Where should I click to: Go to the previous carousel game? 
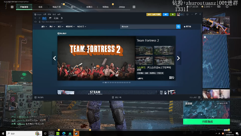[x=55, y=58]
